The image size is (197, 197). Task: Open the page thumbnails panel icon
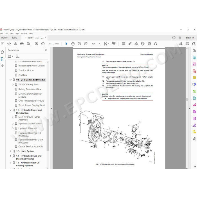2,52
